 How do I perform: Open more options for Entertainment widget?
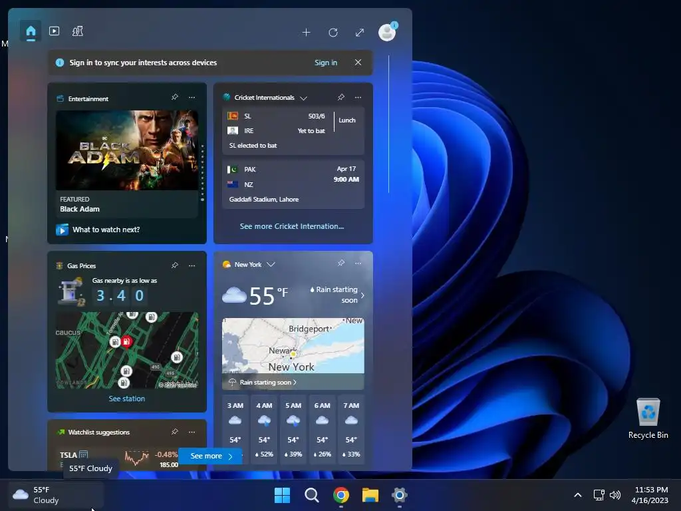tap(192, 97)
